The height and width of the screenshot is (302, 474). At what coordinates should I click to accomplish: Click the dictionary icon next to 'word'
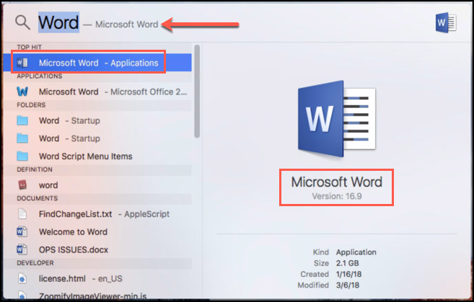22,185
